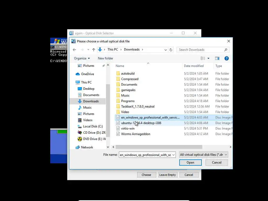Viewport: 268px width, 201px height.
Task: Expand the File name dropdown arrow
Action: (174, 155)
